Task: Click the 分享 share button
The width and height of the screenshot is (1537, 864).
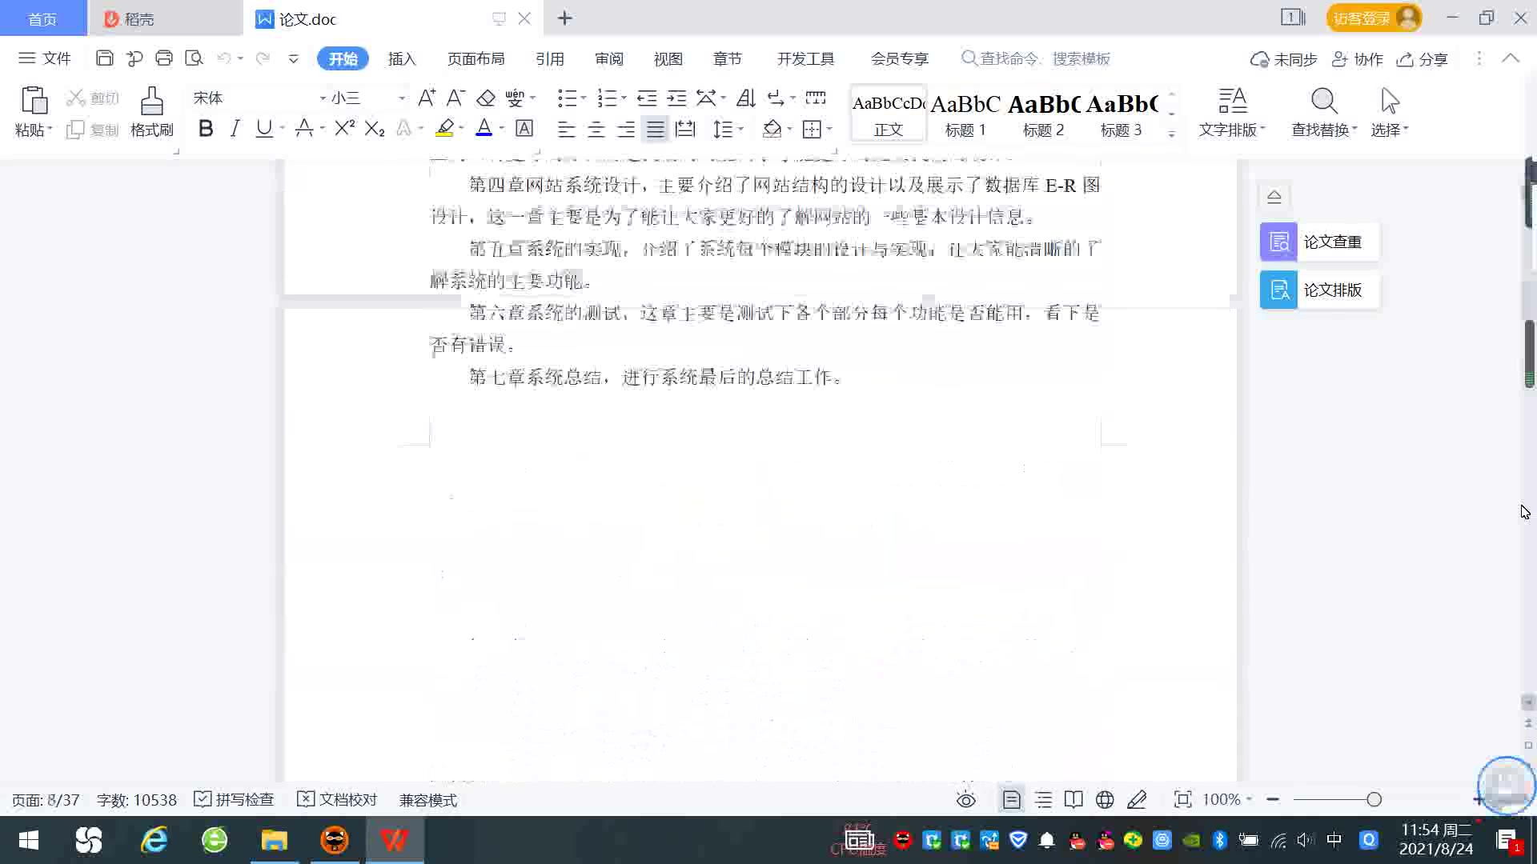Action: [x=1423, y=59]
